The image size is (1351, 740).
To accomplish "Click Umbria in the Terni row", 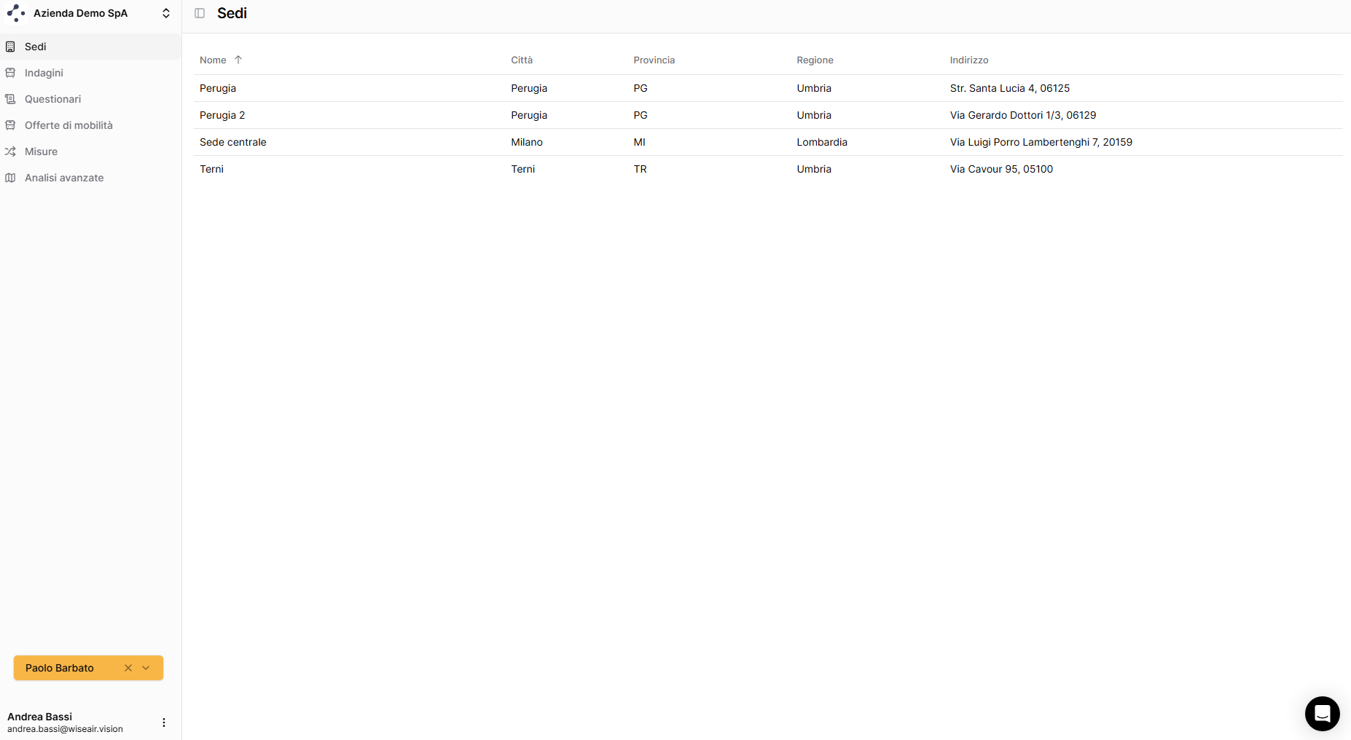I will [814, 169].
